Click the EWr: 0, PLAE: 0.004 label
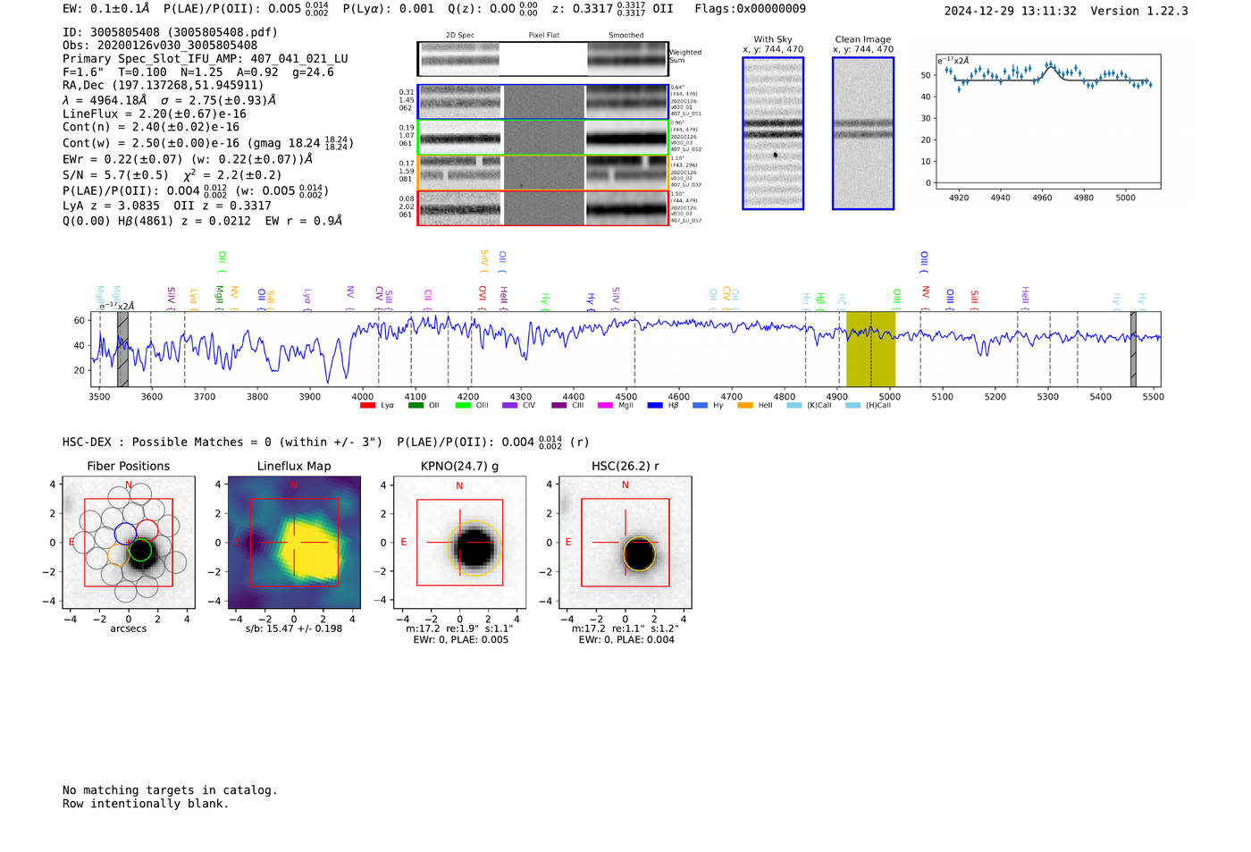The image size is (1251, 852). 626,639
